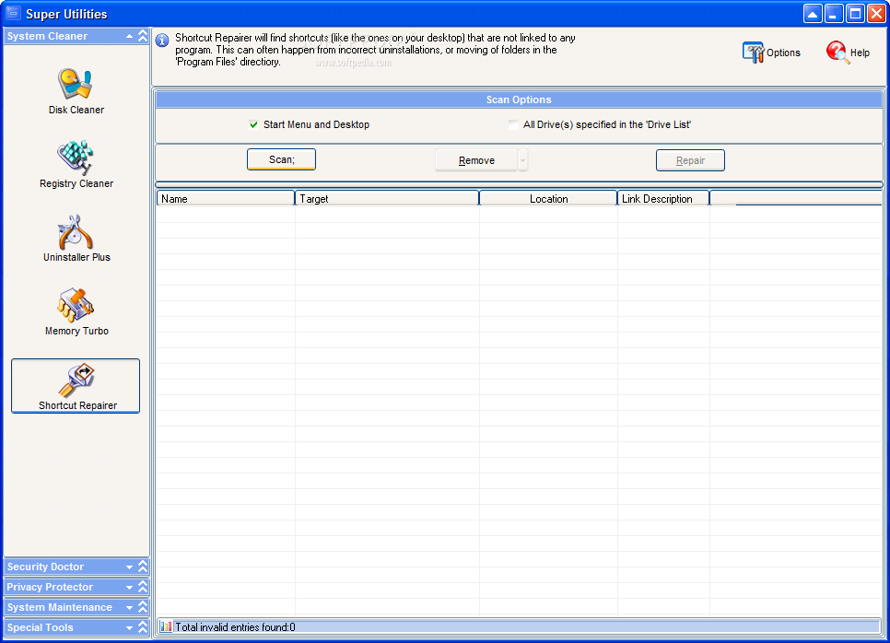Expand Special Tools with double chevron
The height and width of the screenshot is (643, 890).
click(x=143, y=627)
